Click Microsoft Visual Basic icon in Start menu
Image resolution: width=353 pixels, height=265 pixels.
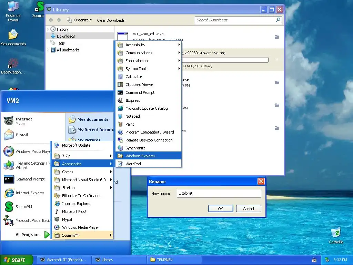point(9,220)
